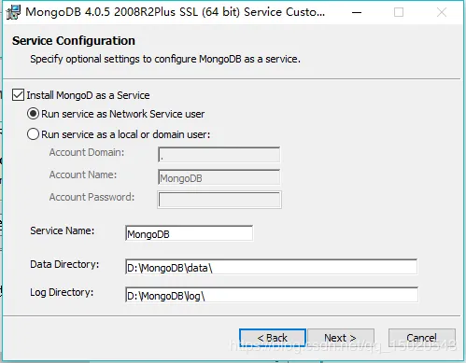Click the Service Name text box
Screen dimensions: 466x363
pos(189,233)
